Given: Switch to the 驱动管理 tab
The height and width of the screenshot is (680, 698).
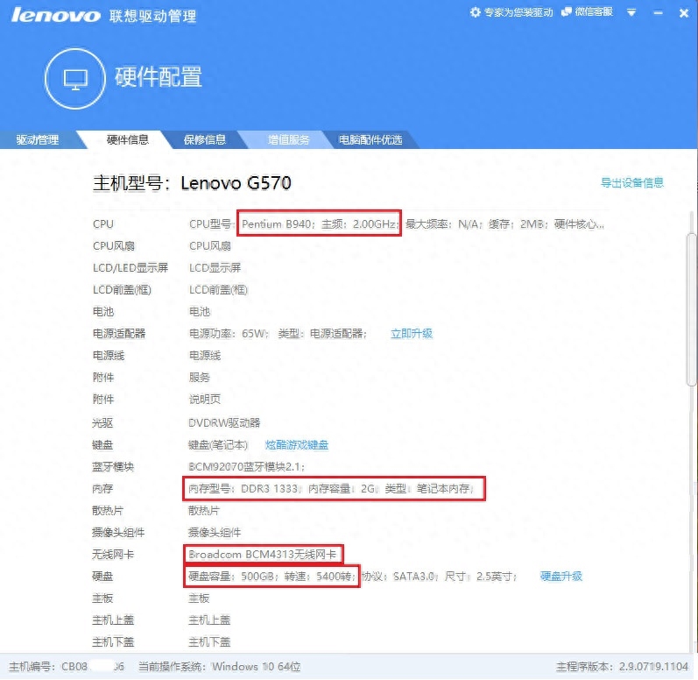Looking at the screenshot, I should click(x=38, y=140).
